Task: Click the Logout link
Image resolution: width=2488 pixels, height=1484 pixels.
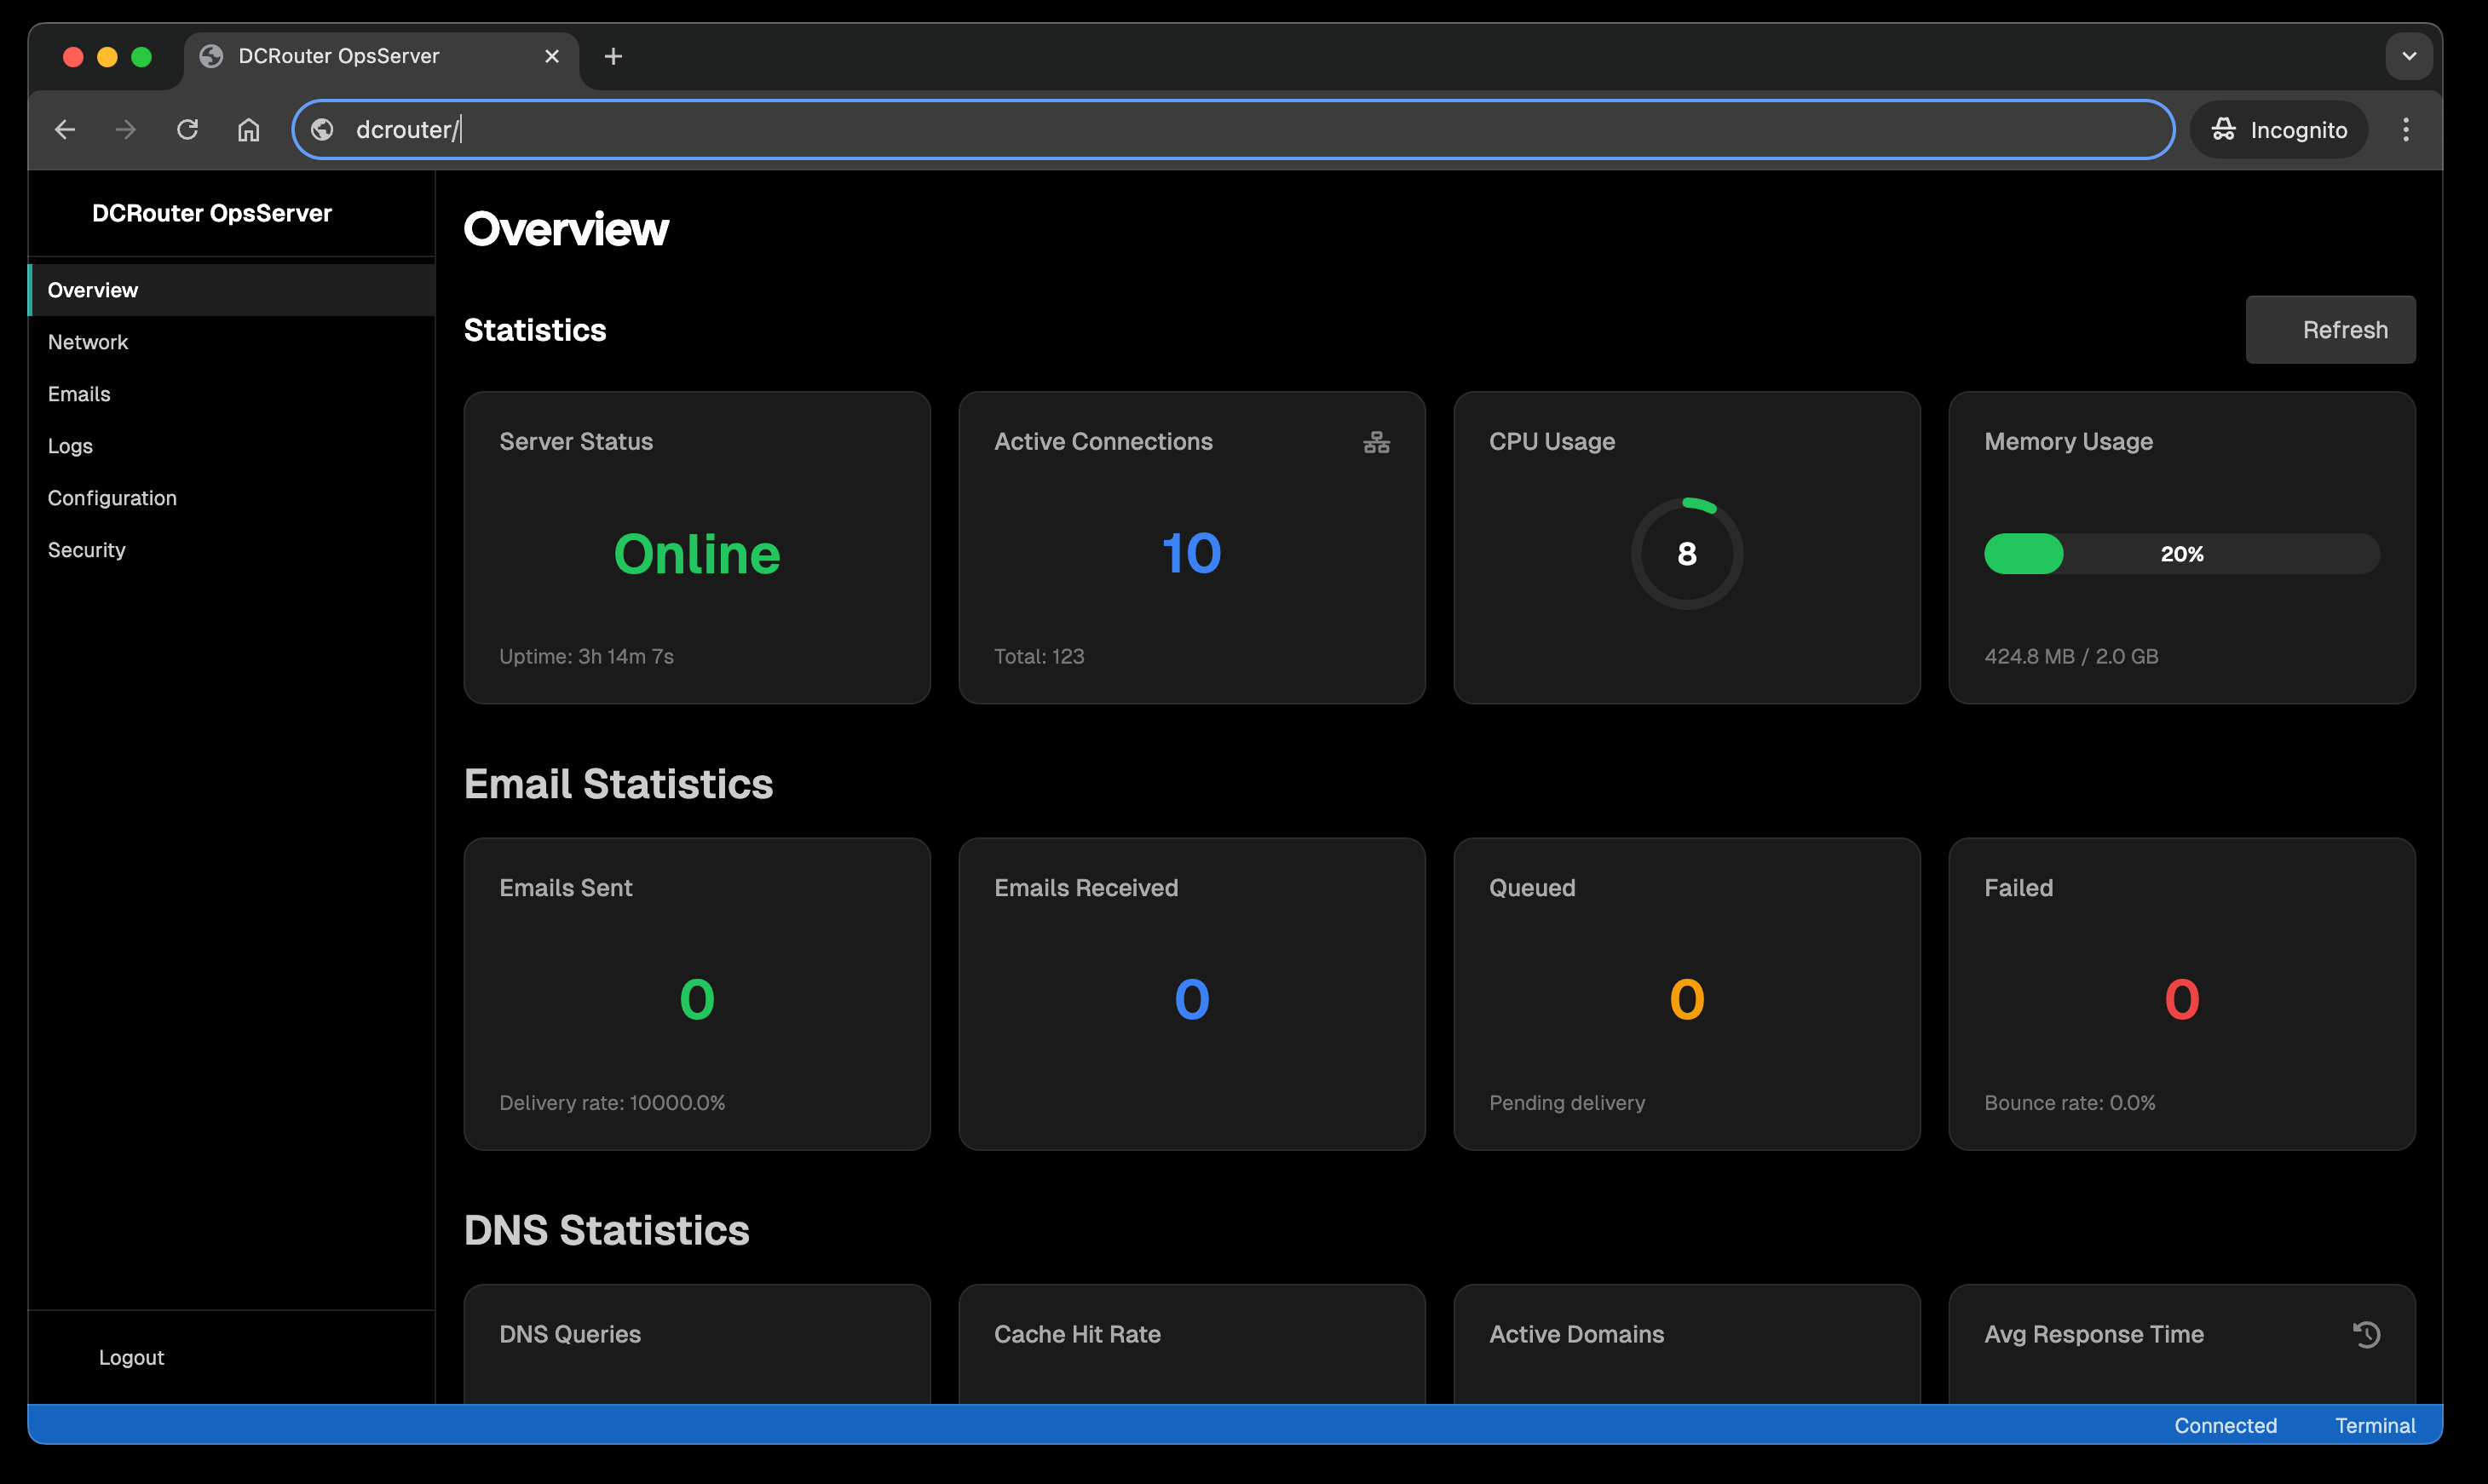Action: coord(131,1357)
